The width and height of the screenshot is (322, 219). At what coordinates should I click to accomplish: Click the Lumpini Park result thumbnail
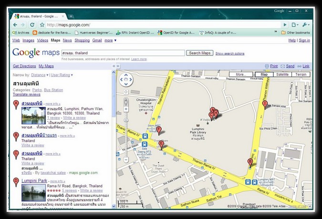(x=33, y=193)
